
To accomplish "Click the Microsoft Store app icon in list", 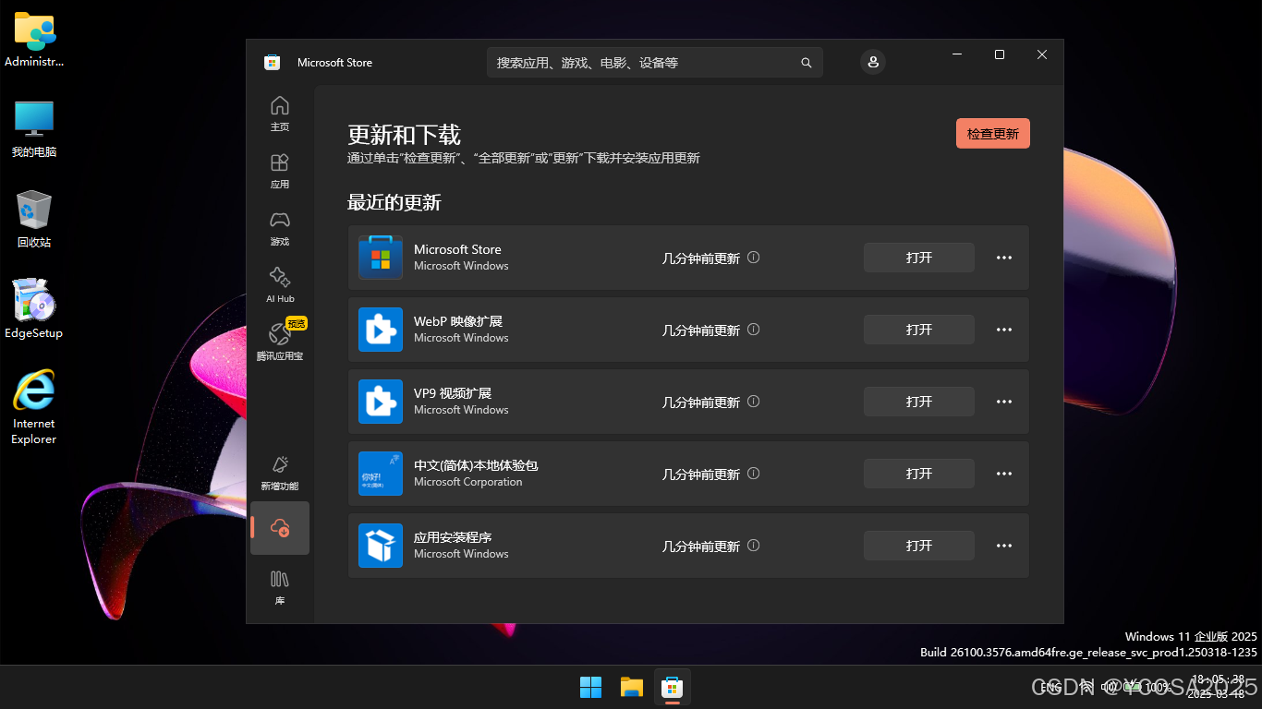I will click(381, 258).
